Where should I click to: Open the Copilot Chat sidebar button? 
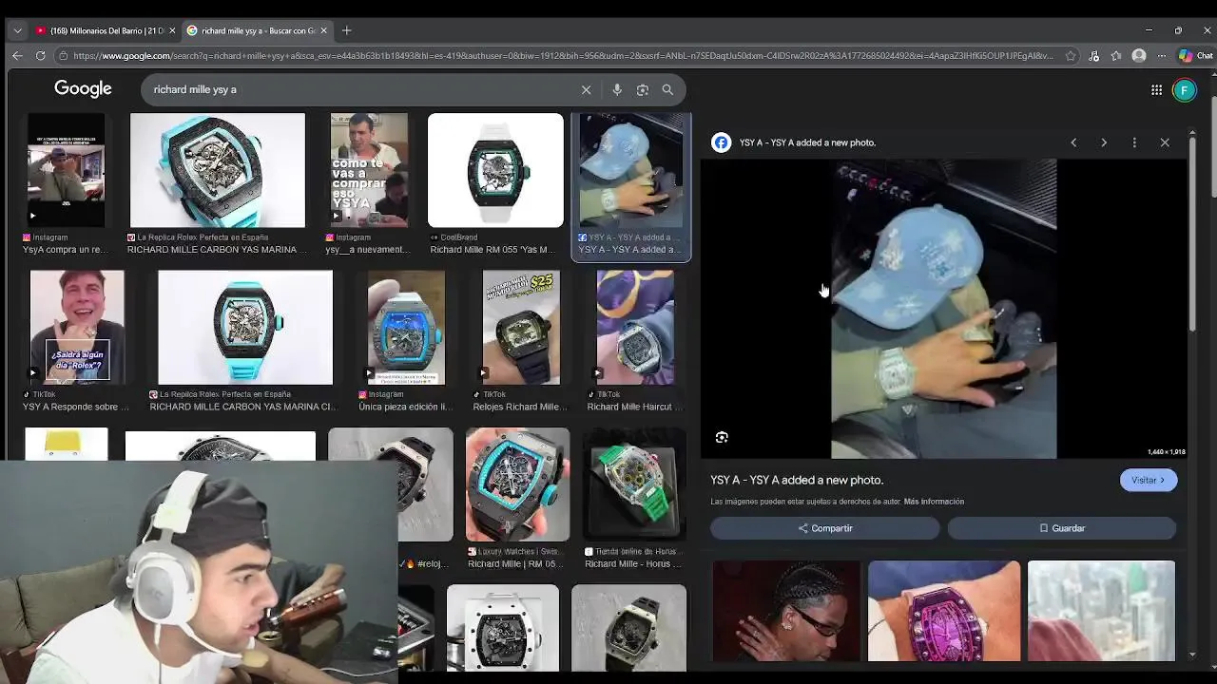(1196, 56)
